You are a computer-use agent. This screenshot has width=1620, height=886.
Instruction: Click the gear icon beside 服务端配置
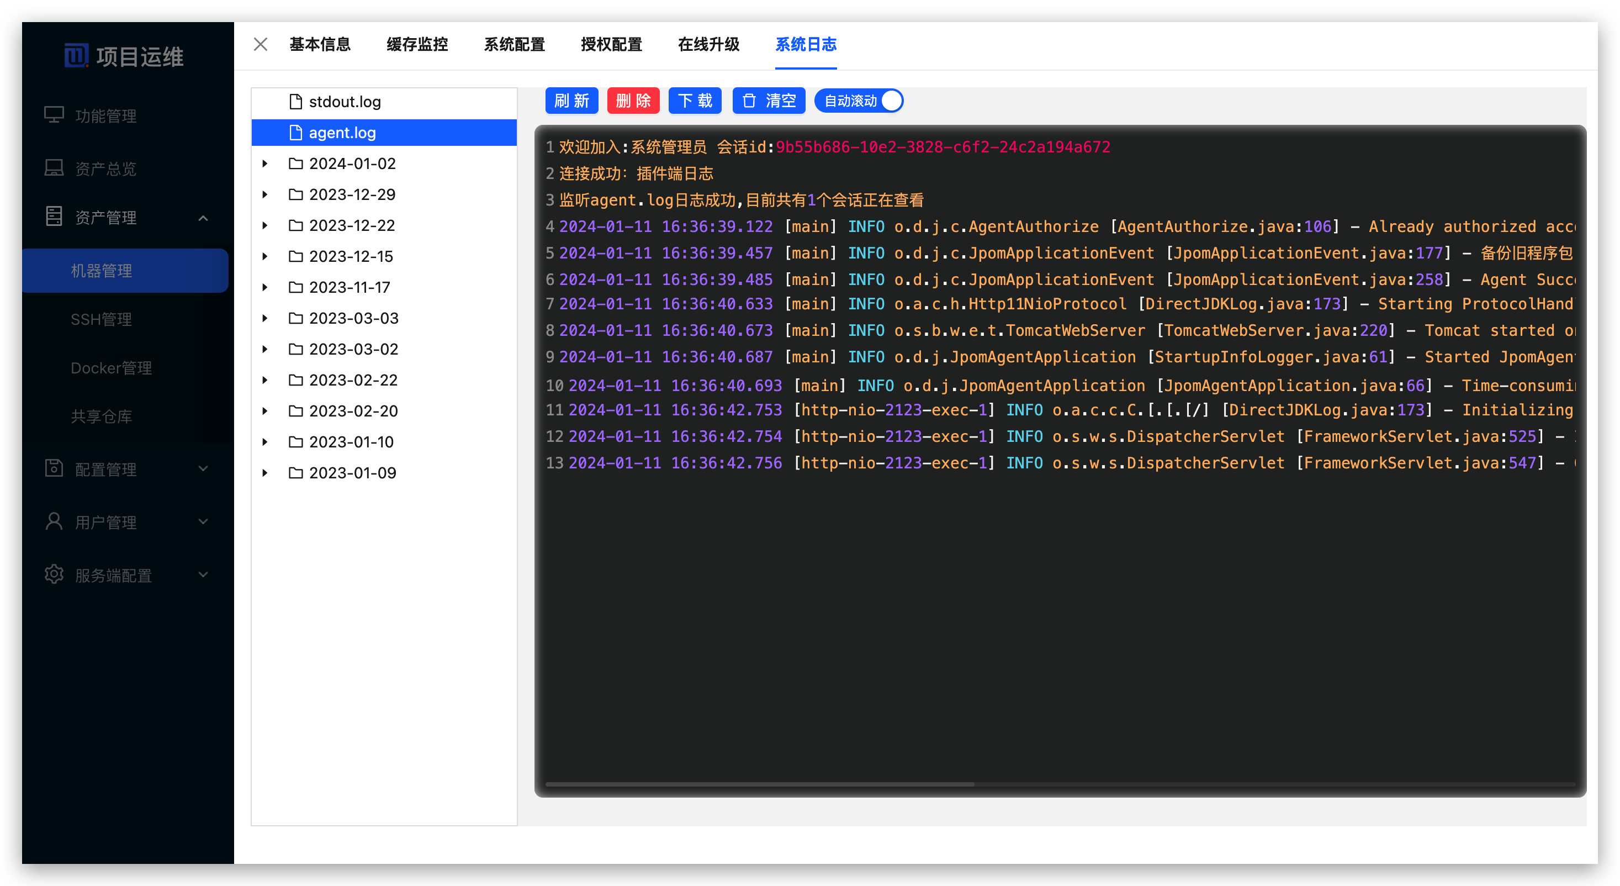(54, 574)
